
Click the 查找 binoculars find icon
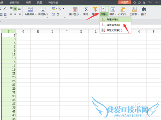click(144, 9)
